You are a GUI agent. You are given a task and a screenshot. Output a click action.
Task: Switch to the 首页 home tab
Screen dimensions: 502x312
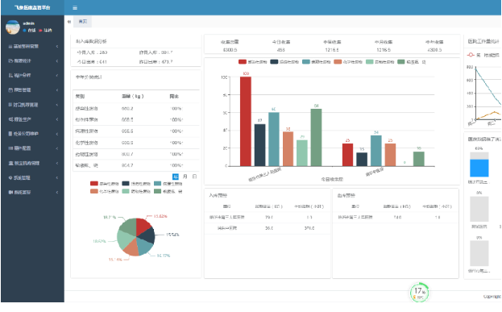point(83,22)
